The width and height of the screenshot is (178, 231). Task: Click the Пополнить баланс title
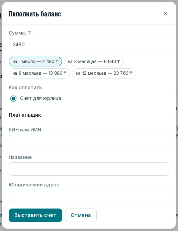coord(35,14)
